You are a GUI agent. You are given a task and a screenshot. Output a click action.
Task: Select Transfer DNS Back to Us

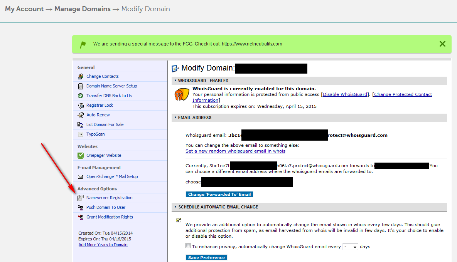click(109, 96)
